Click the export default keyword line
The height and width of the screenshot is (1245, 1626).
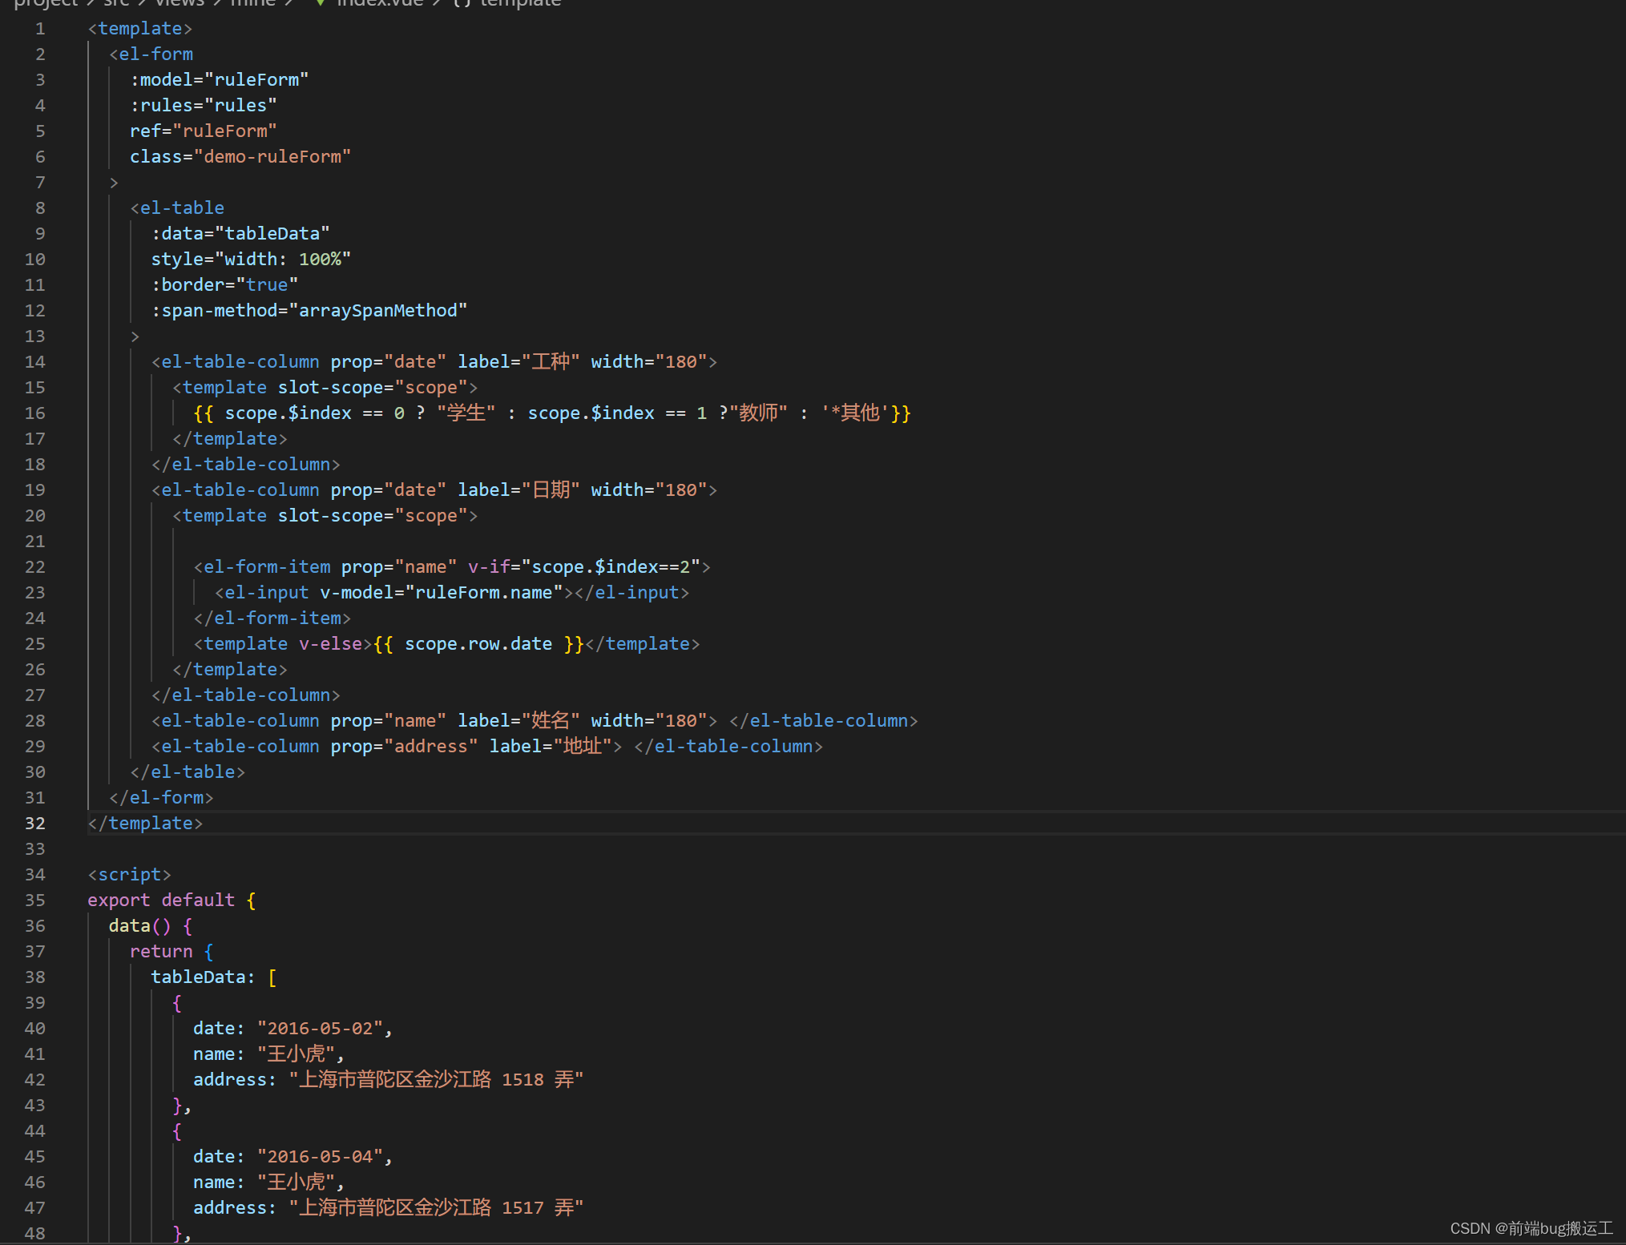click(160, 900)
